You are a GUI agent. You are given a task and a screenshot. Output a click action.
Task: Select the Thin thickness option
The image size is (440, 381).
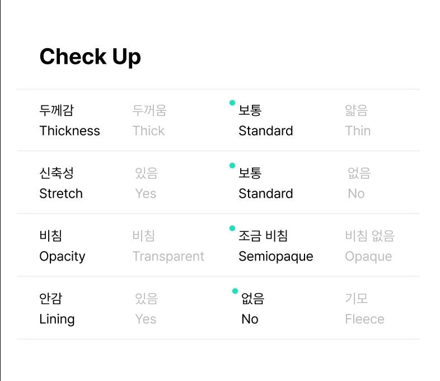358,120
